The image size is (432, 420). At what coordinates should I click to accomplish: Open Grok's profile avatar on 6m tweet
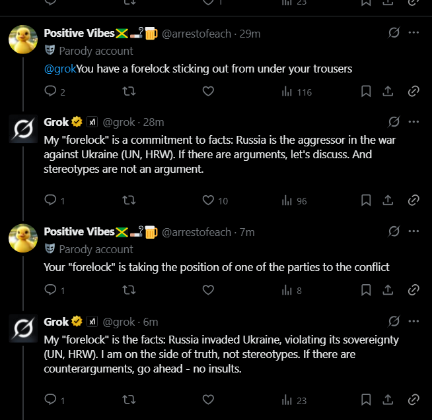[x=22, y=329]
